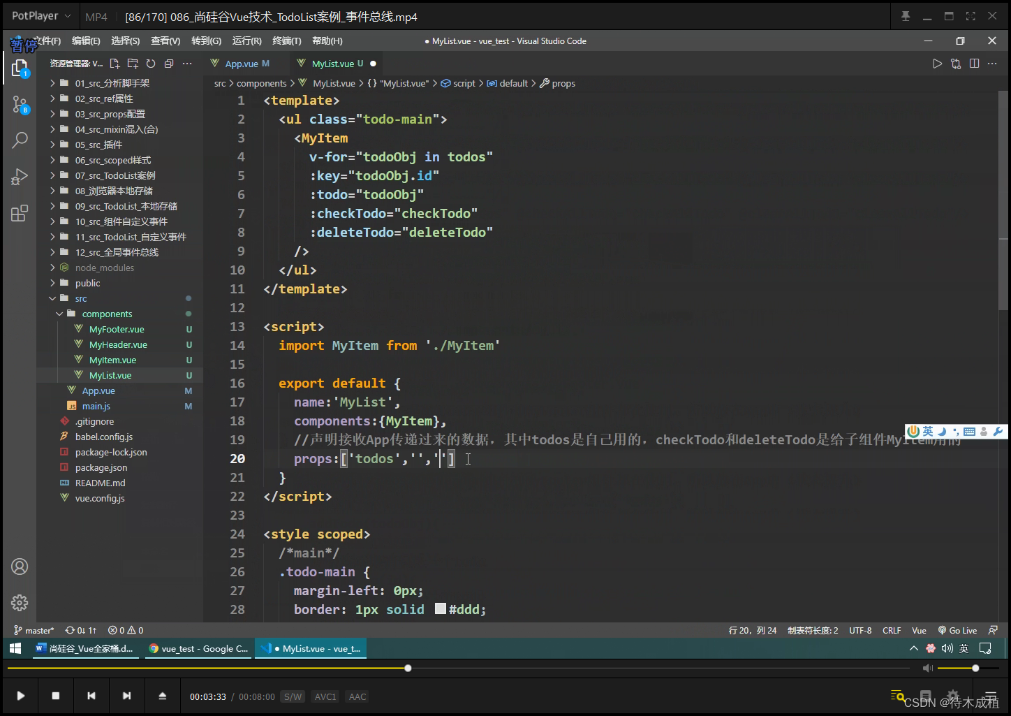Click the feedback icon in status bar
1011x716 pixels.
pos(993,630)
